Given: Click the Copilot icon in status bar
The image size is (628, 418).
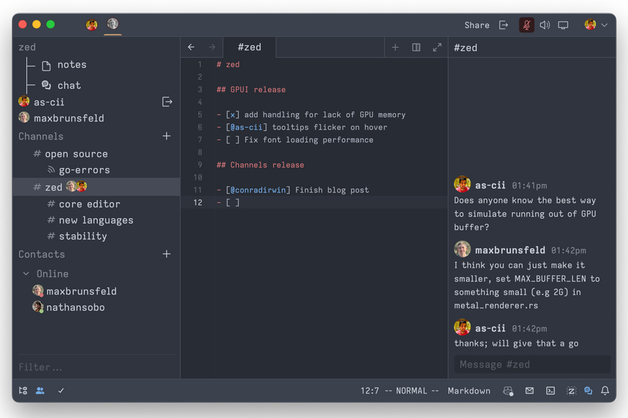Looking at the screenshot, I should point(508,390).
